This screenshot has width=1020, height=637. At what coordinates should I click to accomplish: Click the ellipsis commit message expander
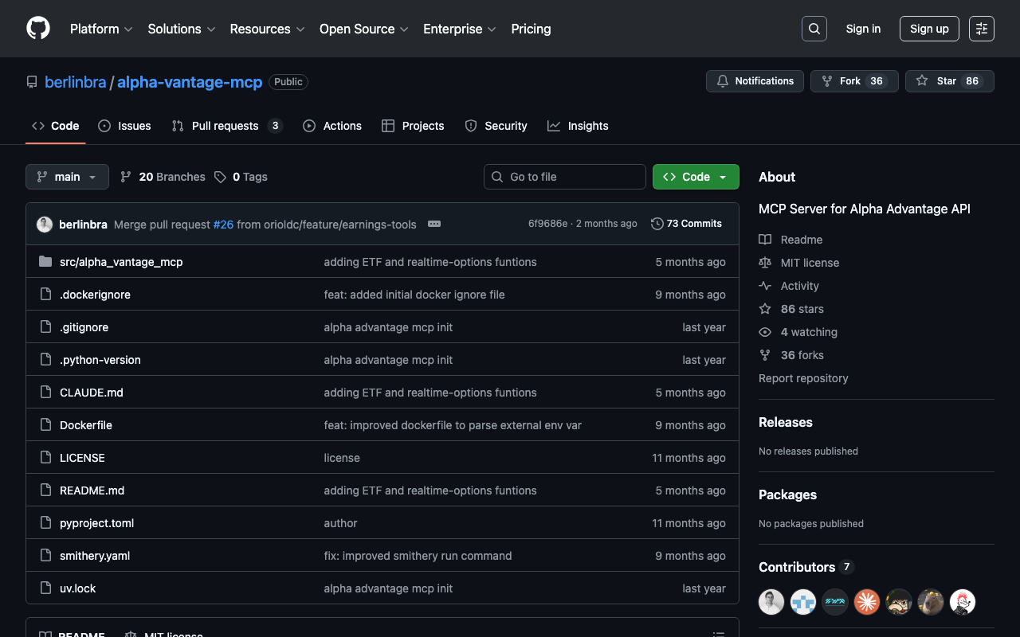tap(434, 224)
